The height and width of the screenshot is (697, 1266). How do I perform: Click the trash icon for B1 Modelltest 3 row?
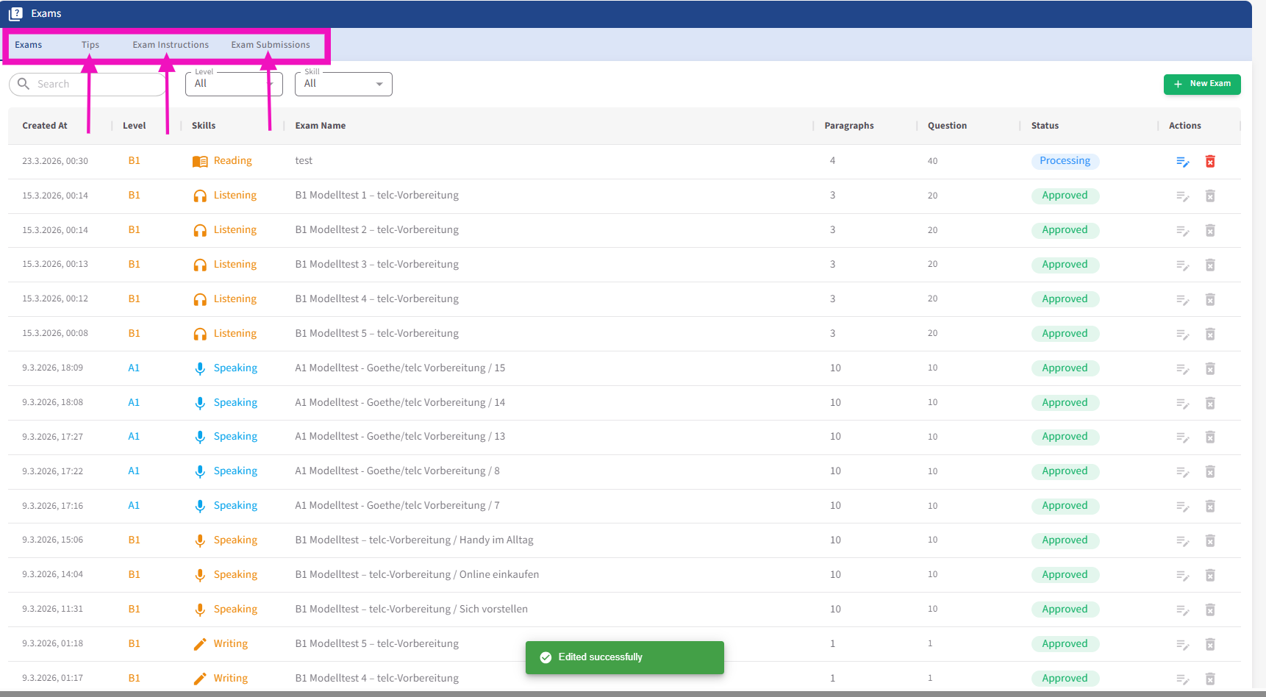coord(1210,265)
